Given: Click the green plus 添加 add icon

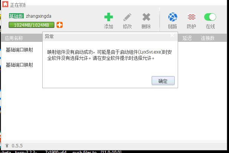Looking at the screenshot, I should click(109, 17).
